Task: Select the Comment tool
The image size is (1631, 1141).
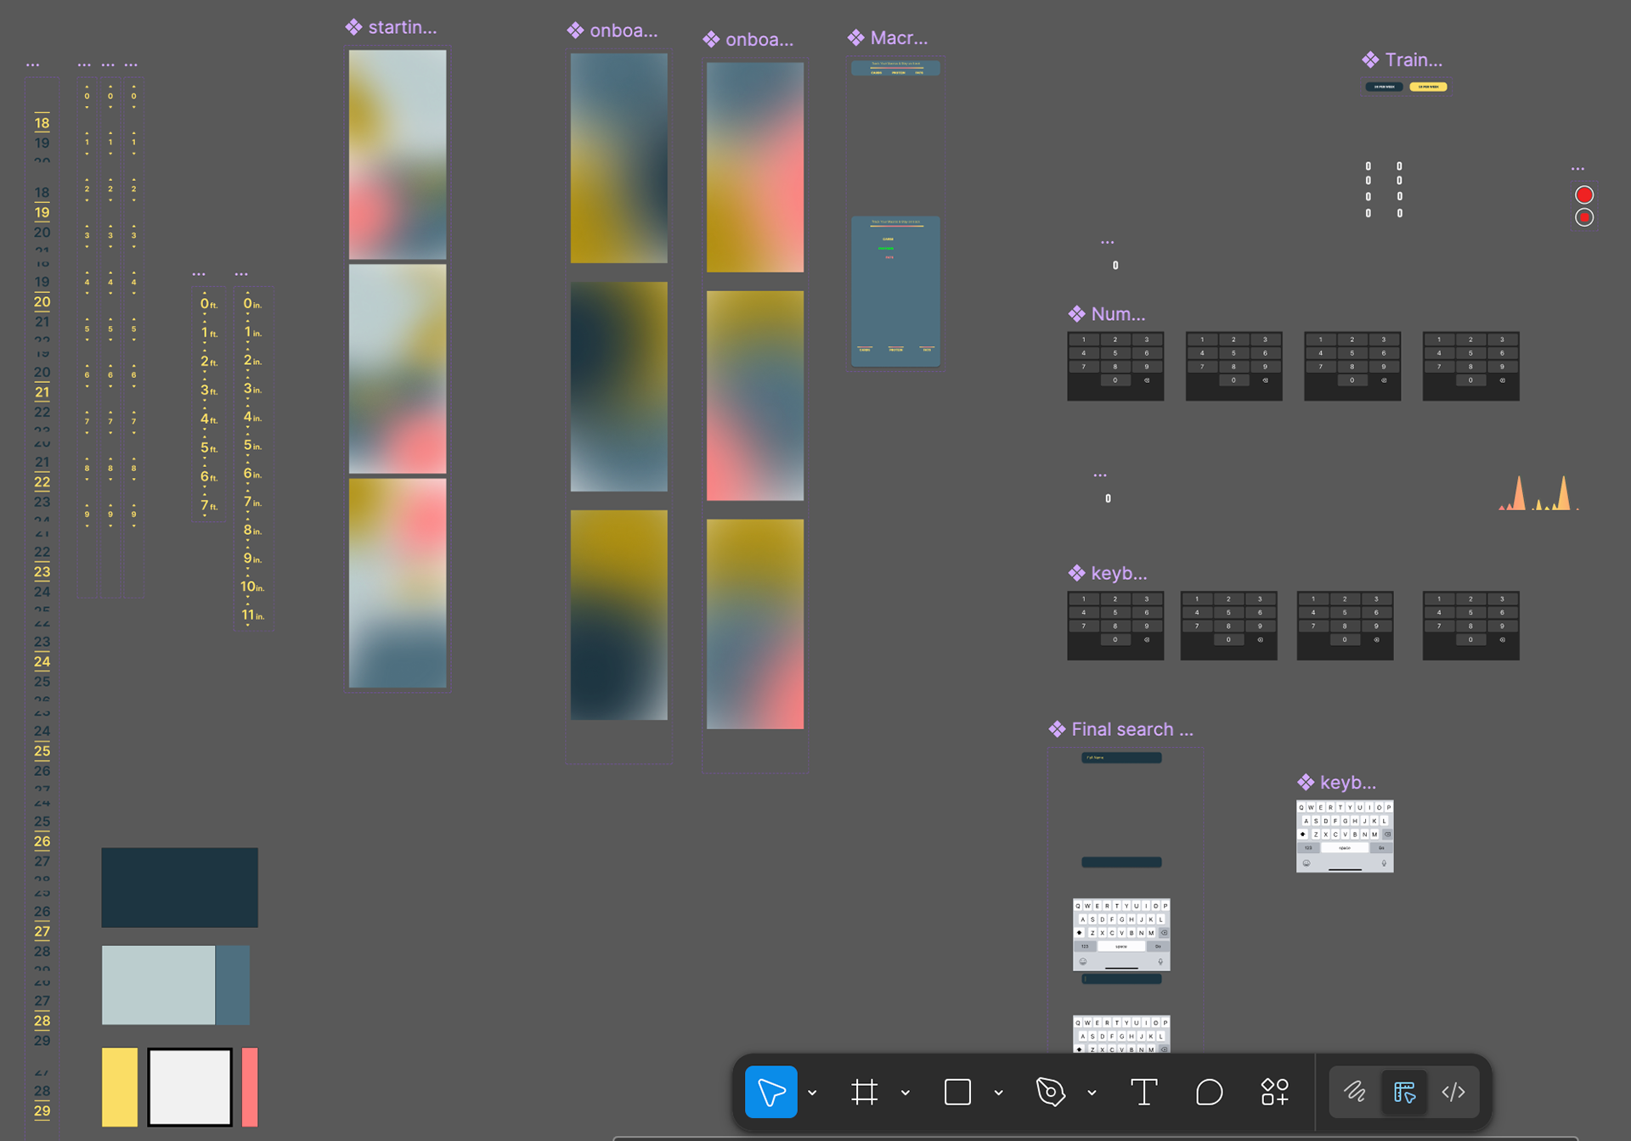Action: pos(1209,1092)
